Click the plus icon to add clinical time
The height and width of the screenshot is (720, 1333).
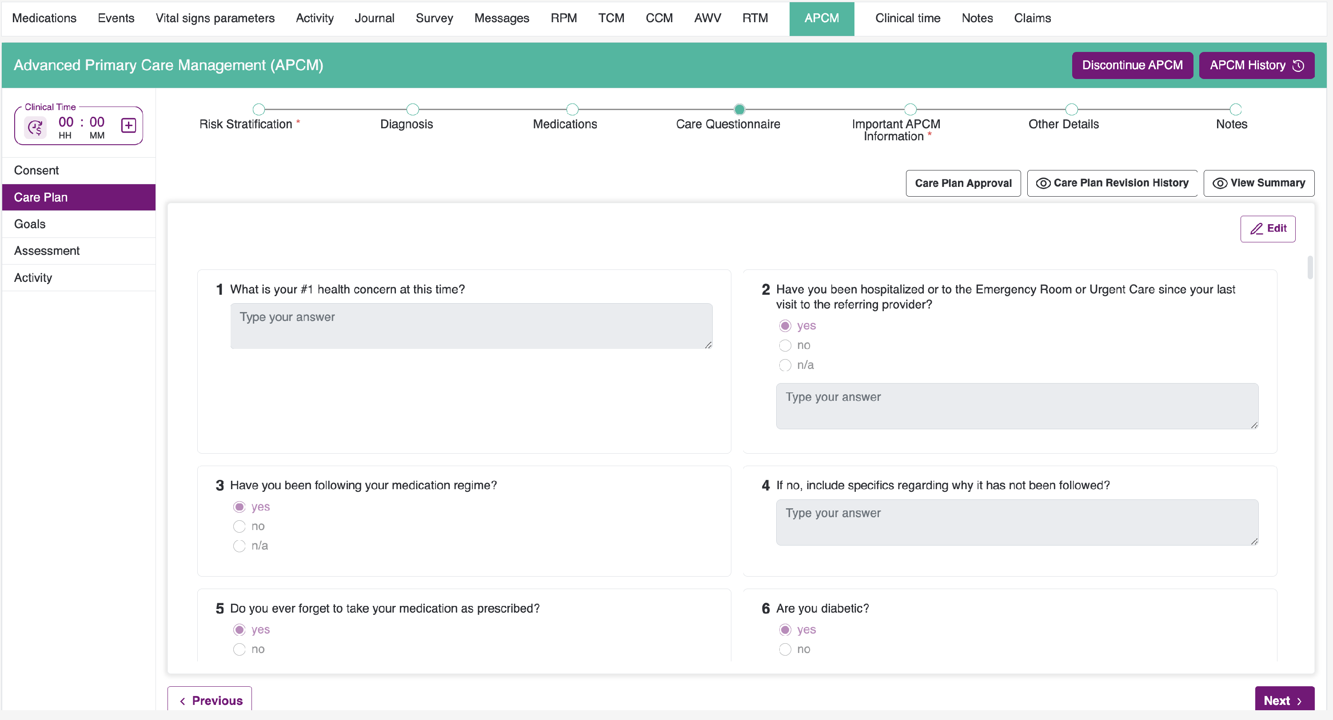coord(128,126)
